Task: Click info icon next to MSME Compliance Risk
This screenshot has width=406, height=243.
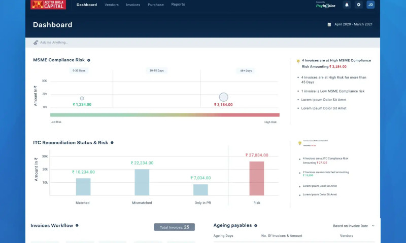Action: [89, 60]
